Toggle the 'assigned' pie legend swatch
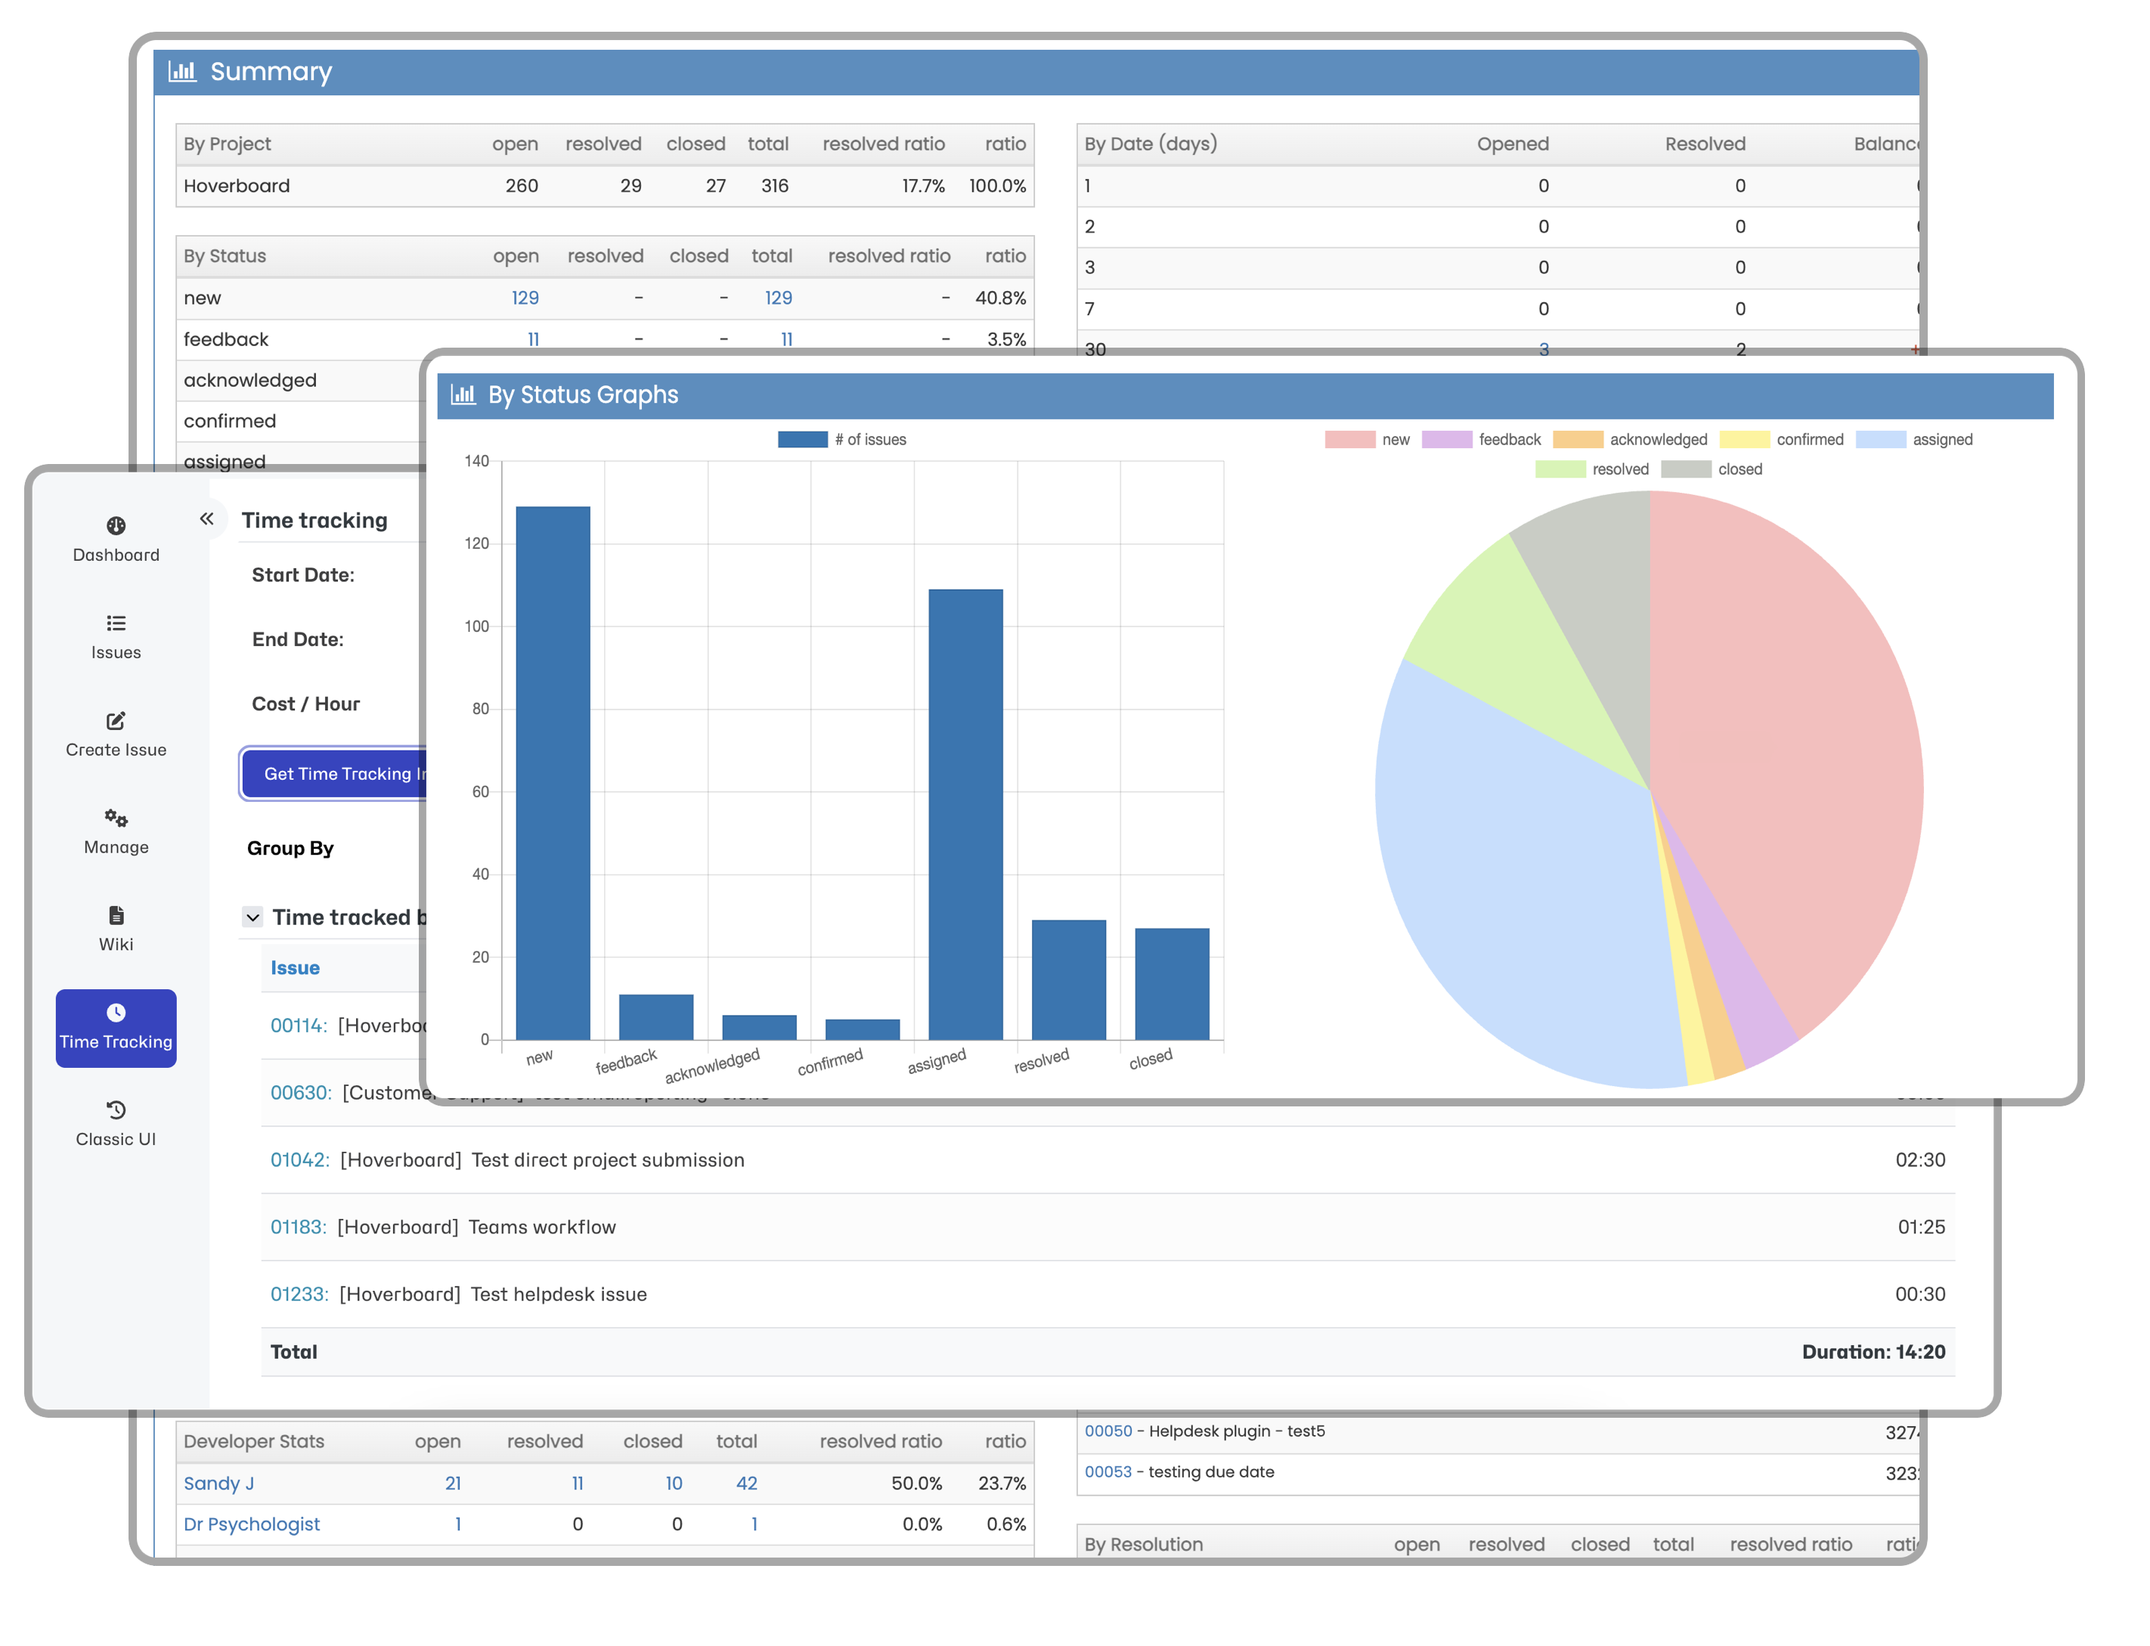 1879,440
